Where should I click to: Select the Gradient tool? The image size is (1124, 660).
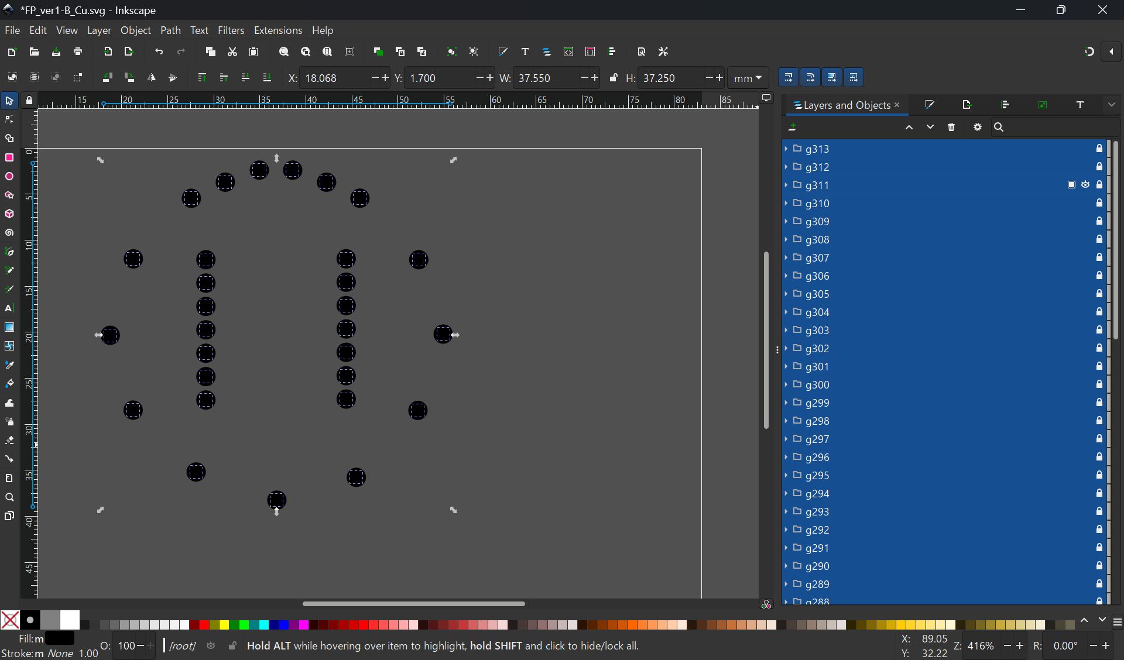pos(9,327)
